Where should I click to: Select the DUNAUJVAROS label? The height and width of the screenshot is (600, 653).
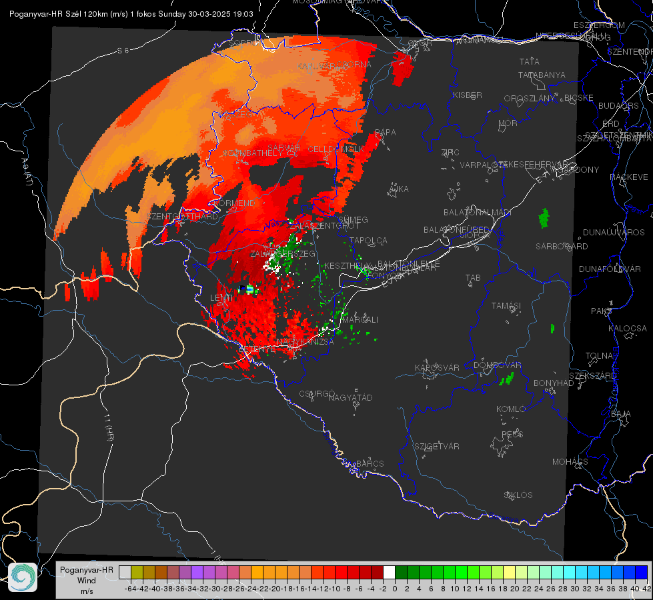[614, 233]
